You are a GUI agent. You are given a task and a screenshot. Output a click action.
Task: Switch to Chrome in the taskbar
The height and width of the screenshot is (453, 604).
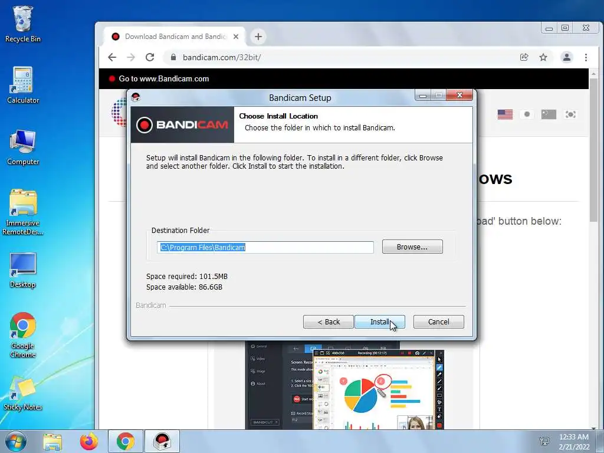point(126,441)
